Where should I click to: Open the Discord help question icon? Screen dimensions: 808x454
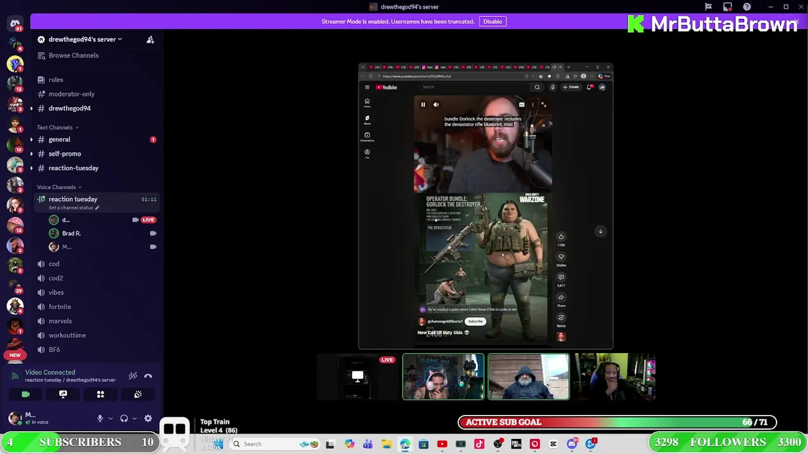click(747, 7)
